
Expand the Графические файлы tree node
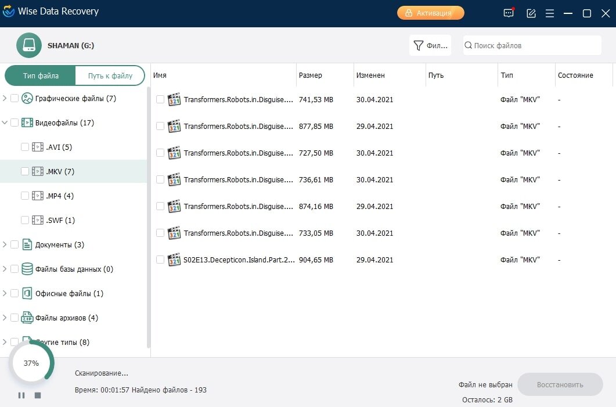point(5,98)
